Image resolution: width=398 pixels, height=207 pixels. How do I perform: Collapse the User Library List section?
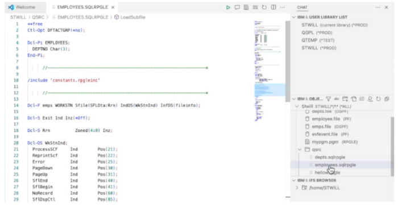pyautogui.click(x=294, y=17)
